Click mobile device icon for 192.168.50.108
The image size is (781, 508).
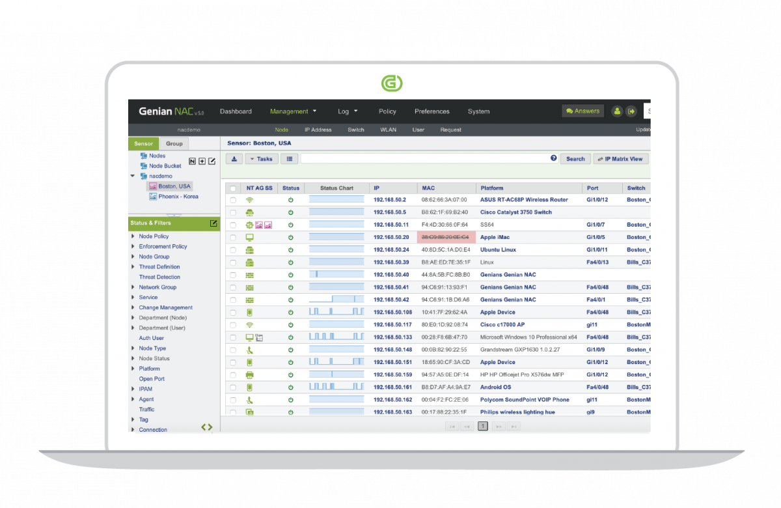click(249, 313)
